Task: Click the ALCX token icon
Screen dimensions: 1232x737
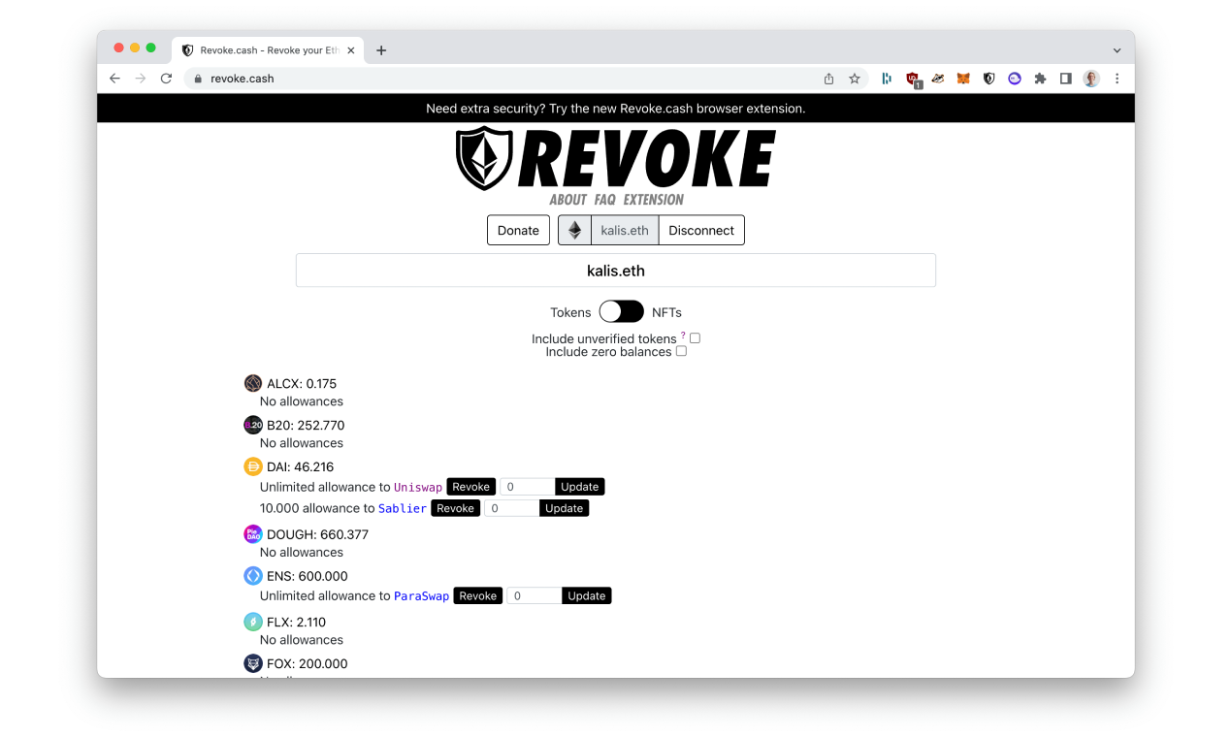Action: (x=253, y=383)
